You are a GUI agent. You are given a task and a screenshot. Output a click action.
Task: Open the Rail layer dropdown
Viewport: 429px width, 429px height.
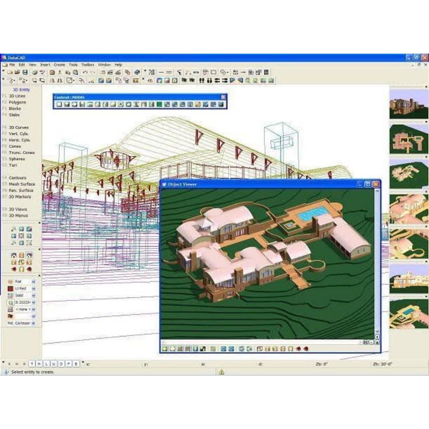pyautogui.click(x=34, y=282)
